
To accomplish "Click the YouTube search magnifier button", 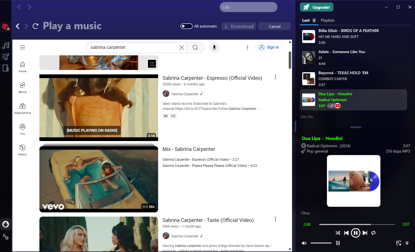I will pos(195,47).
